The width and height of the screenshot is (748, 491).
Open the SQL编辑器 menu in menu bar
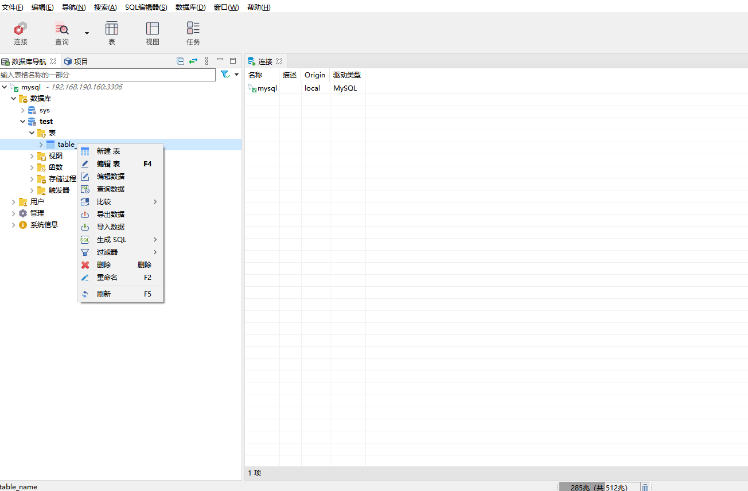146,7
